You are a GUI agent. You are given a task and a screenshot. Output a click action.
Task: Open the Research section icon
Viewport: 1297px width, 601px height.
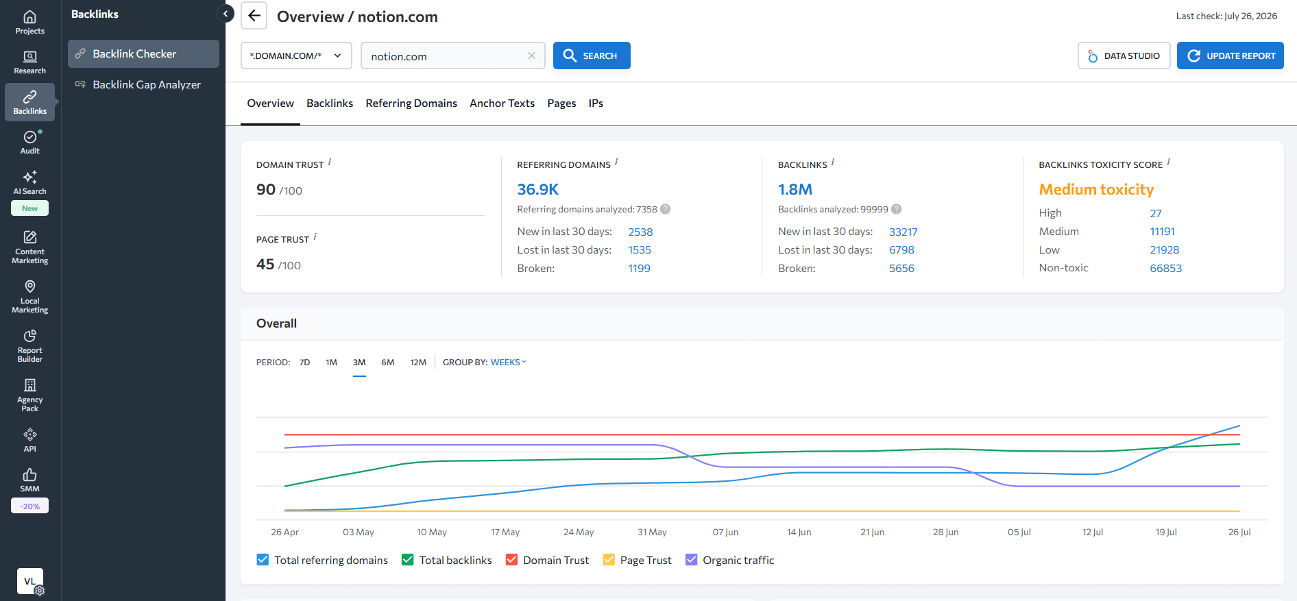[30, 62]
